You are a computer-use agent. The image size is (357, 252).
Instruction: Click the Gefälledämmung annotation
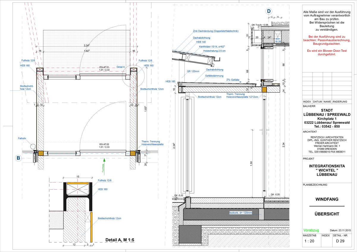click(214, 76)
